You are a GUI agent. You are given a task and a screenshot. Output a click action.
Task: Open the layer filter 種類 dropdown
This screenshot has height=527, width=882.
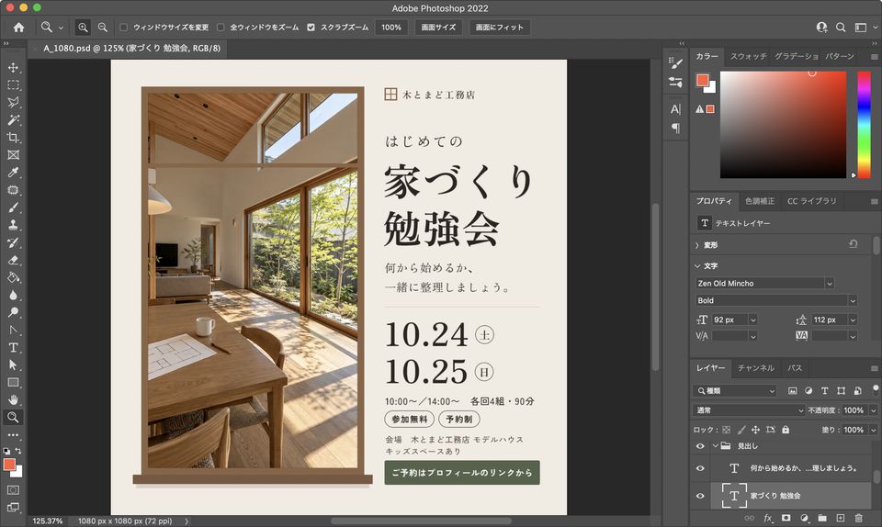point(735,390)
